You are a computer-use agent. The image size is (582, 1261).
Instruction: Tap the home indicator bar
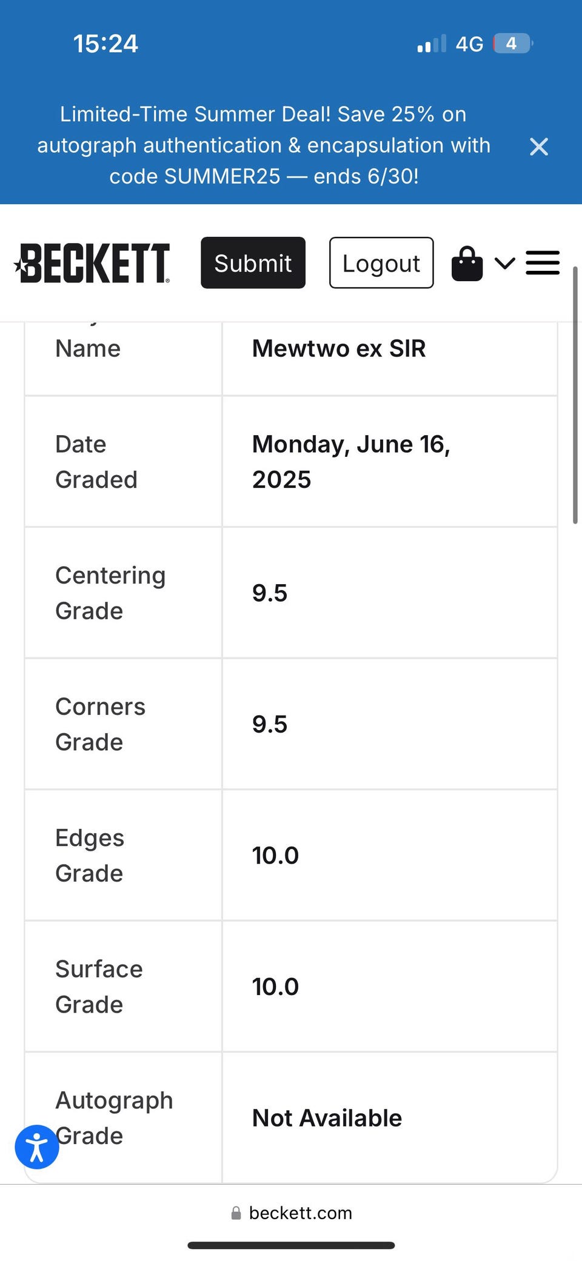click(291, 1245)
